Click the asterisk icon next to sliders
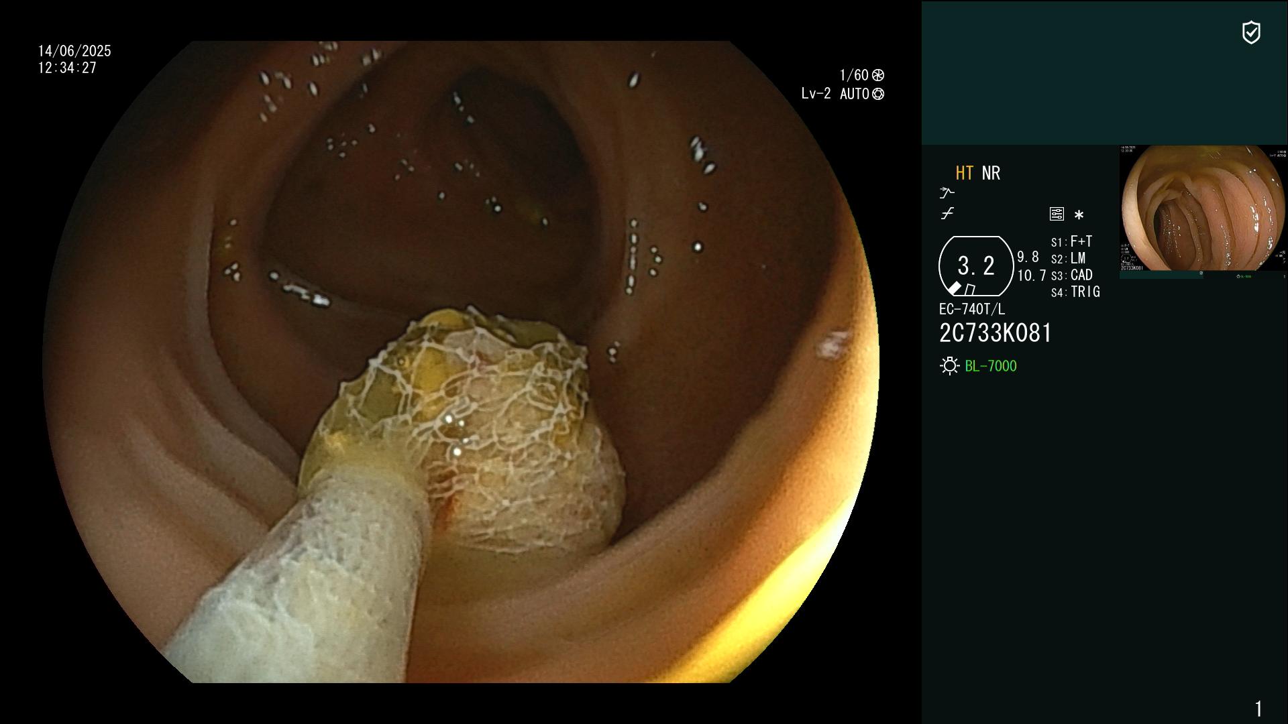Viewport: 1288px width, 724px height. [1079, 215]
